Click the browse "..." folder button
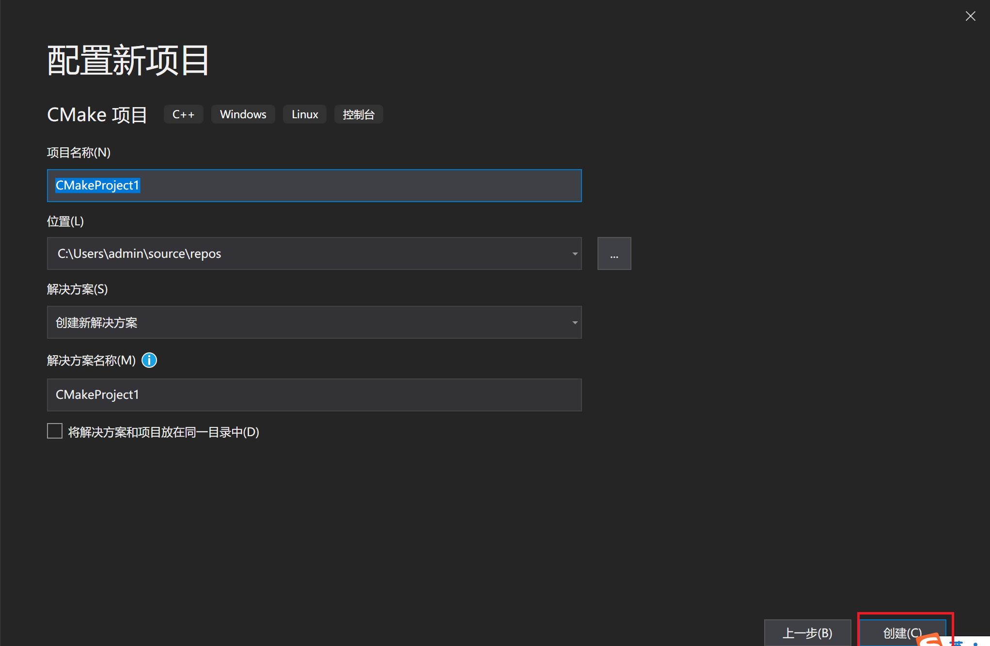Viewport: 990px width, 646px height. point(614,253)
